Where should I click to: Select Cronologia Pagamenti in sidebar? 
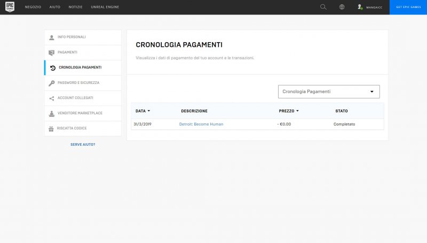tap(83, 68)
